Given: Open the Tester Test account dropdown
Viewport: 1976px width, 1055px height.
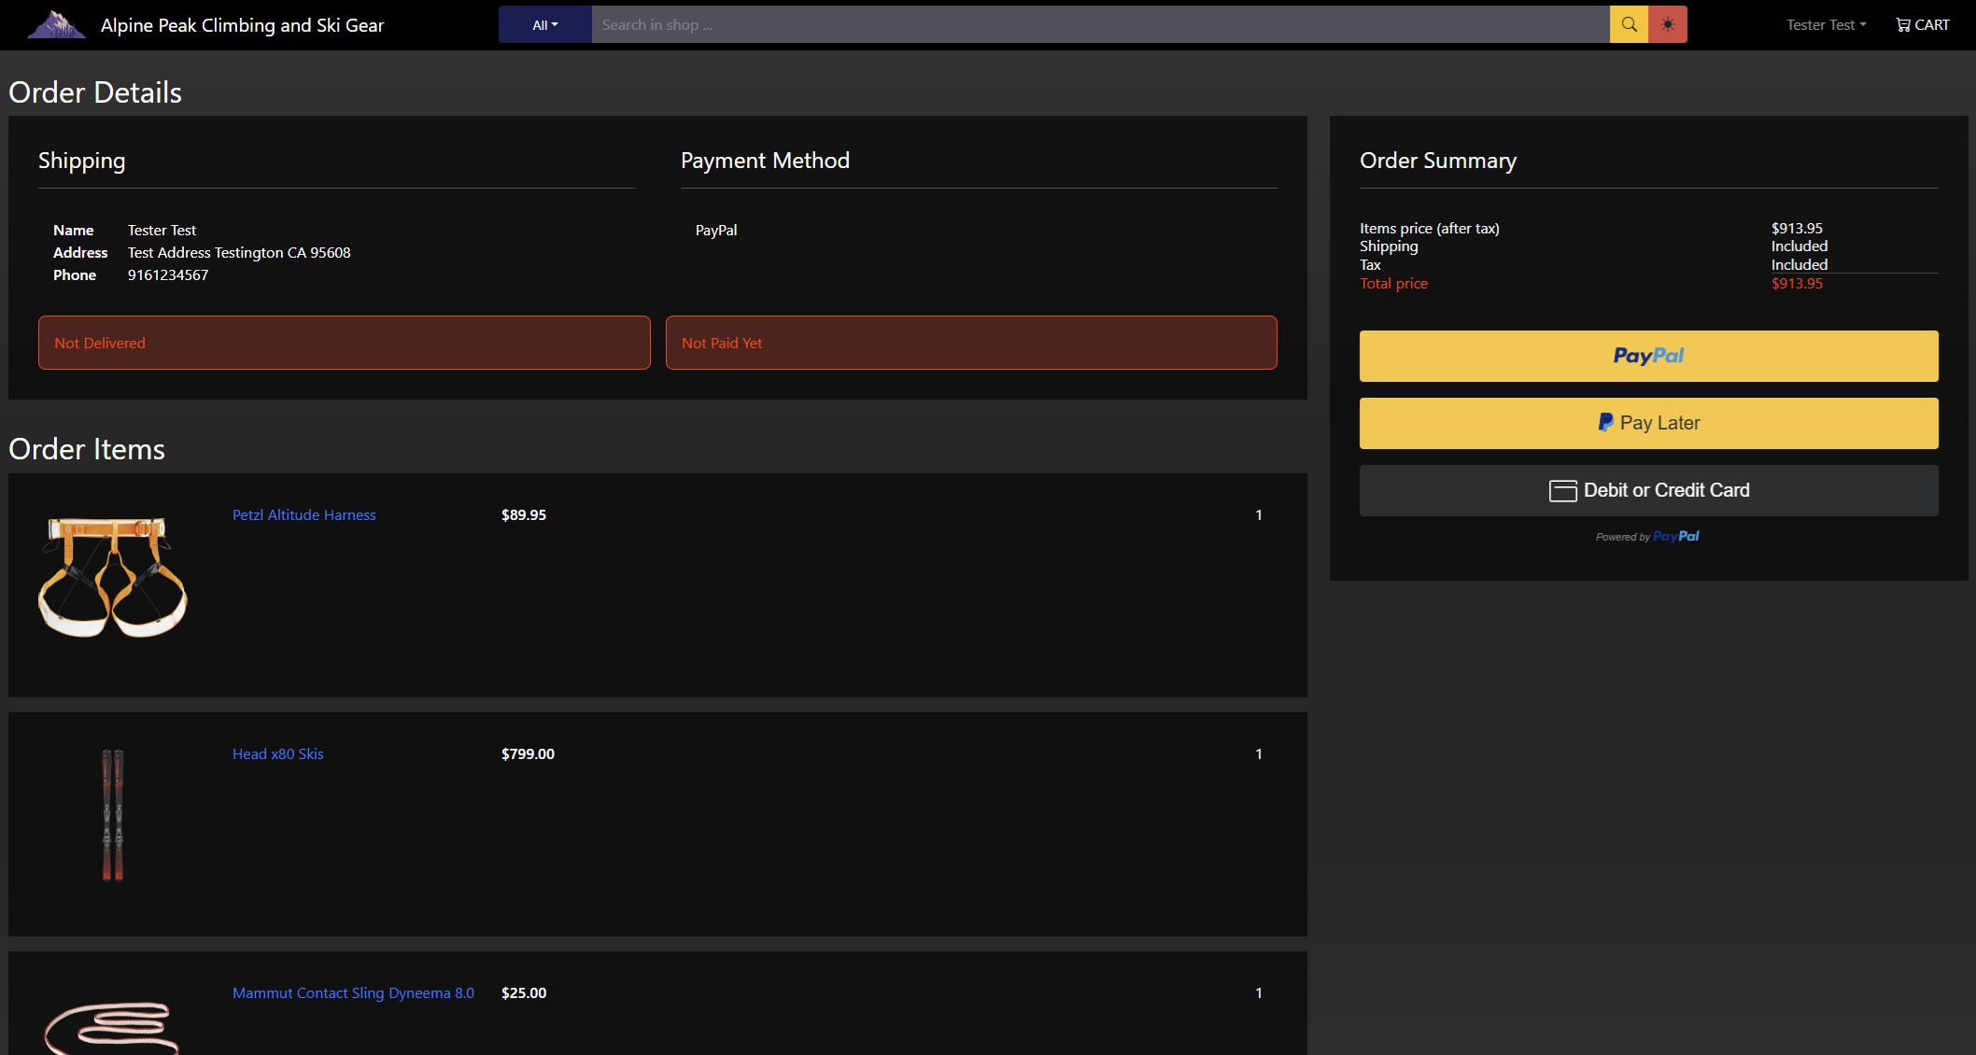Looking at the screenshot, I should [x=1826, y=25].
